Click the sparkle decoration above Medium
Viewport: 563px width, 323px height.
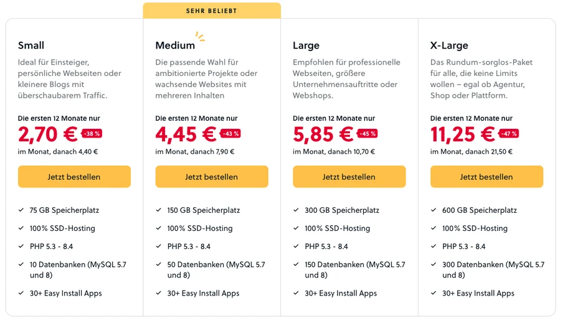pyautogui.click(x=200, y=36)
